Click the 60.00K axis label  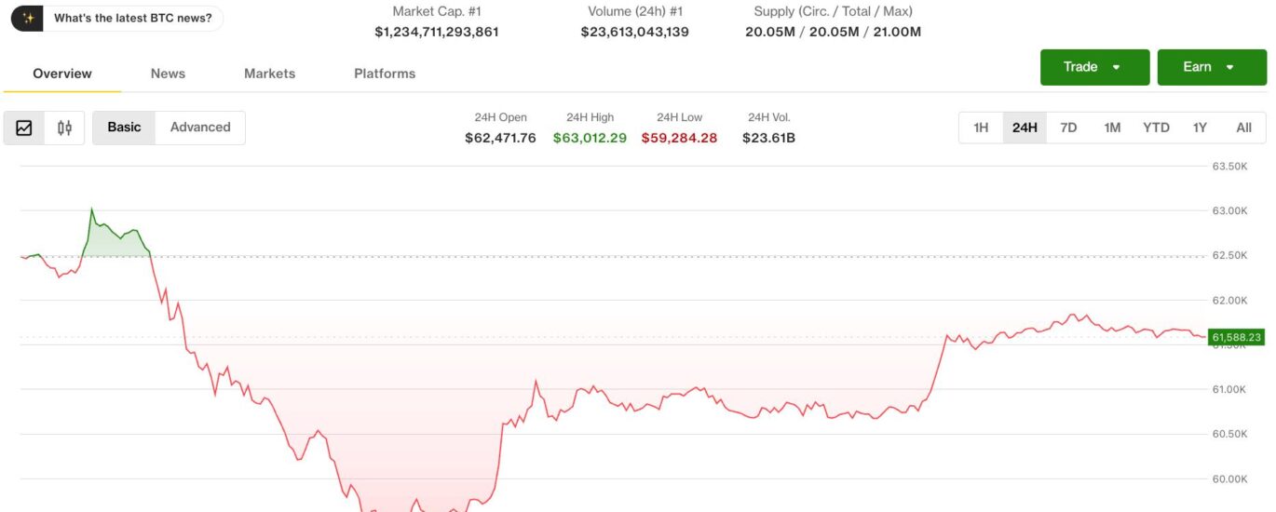click(1229, 479)
